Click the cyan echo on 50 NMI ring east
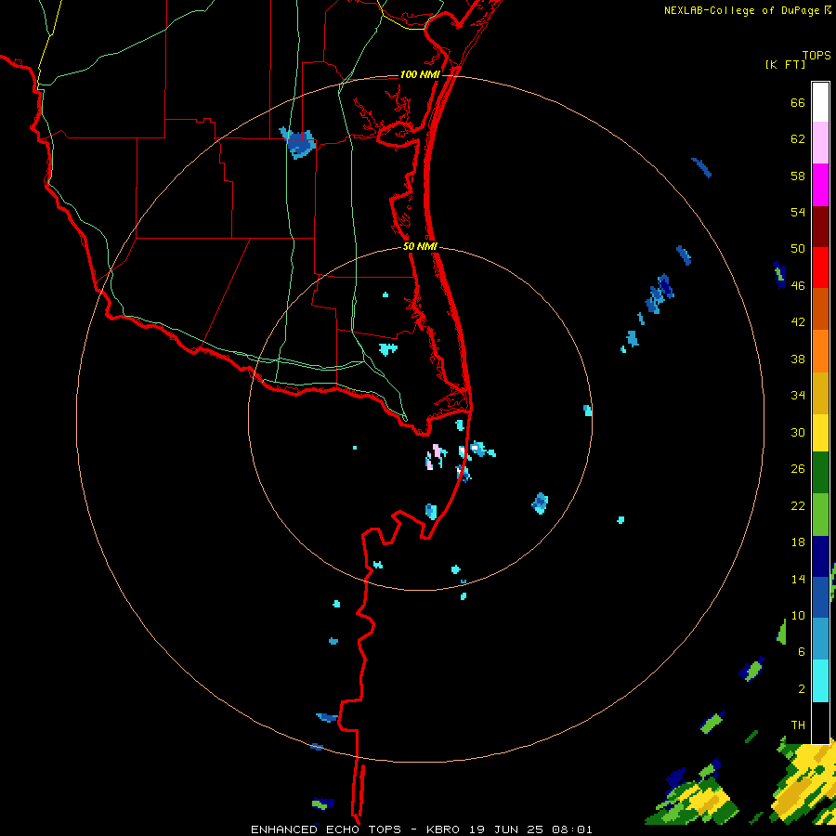This screenshot has height=836, width=836. pyautogui.click(x=588, y=410)
